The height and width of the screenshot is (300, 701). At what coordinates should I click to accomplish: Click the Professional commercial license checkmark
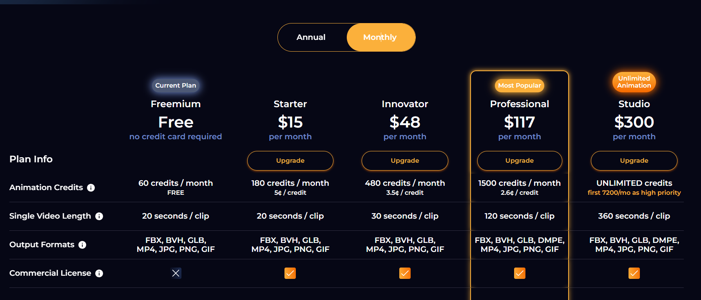(520, 273)
